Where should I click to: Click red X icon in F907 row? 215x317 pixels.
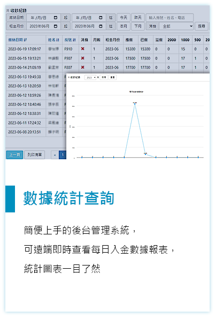(82, 58)
